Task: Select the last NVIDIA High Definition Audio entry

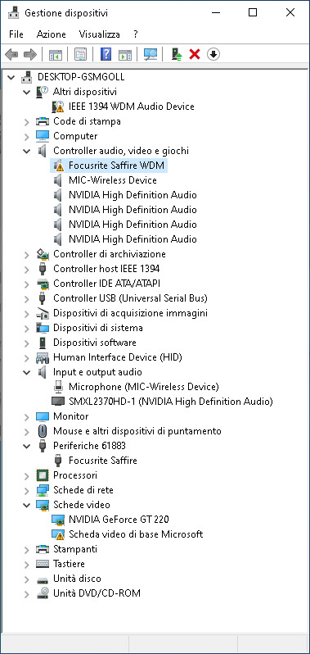Action: pyautogui.click(x=133, y=239)
